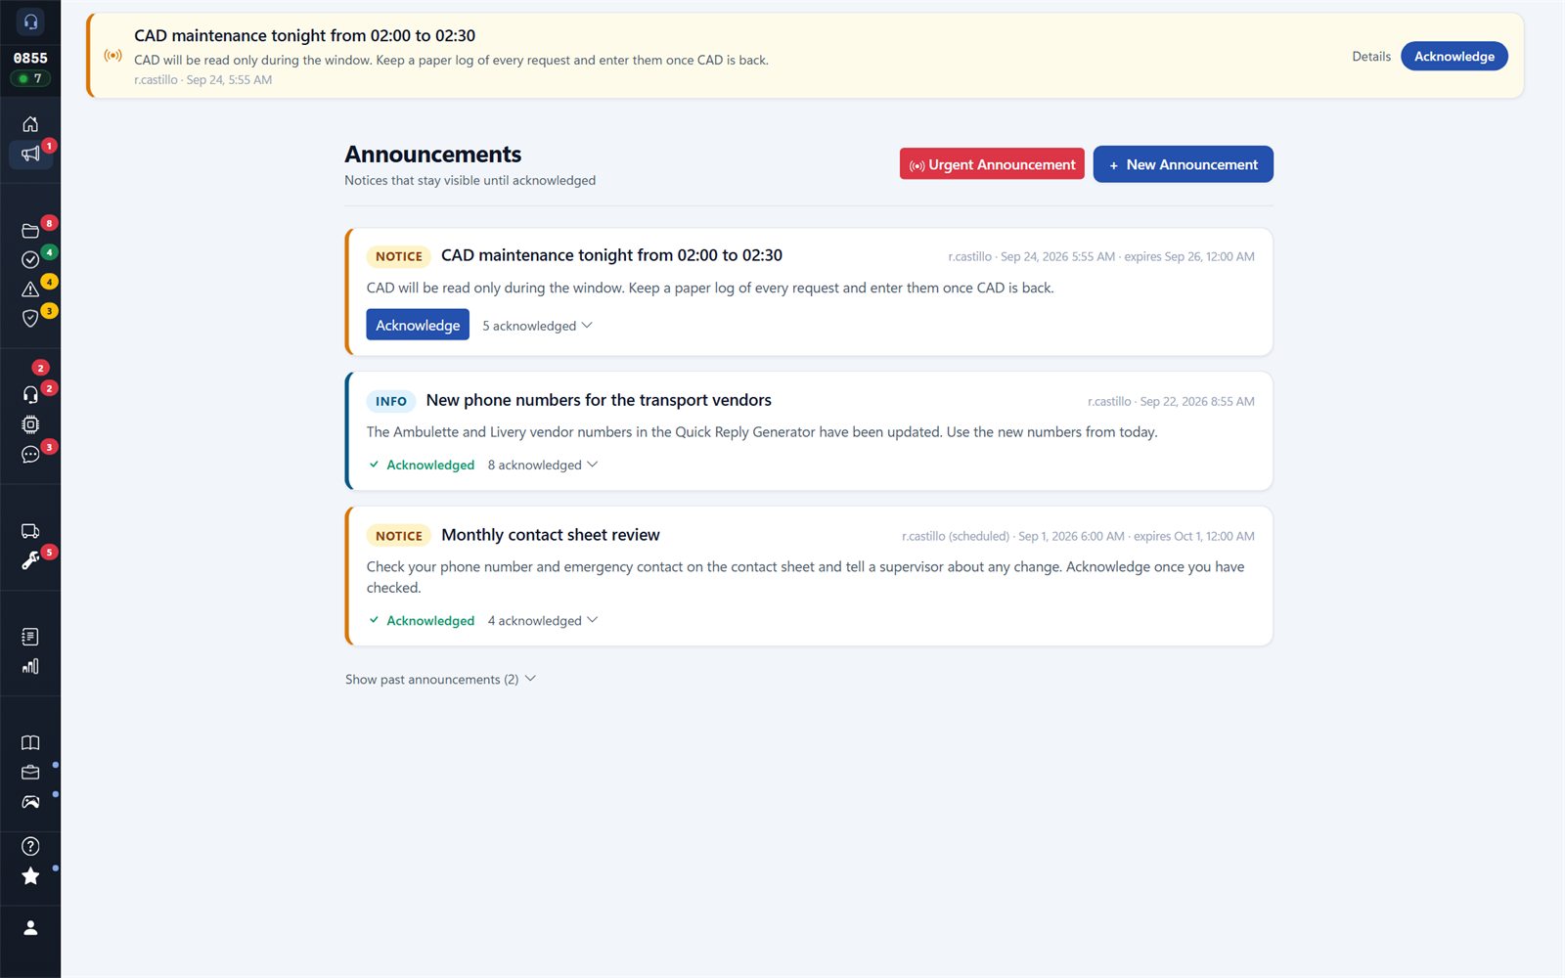The image size is (1565, 978).
Task: Open the truck icon in sidebar
Action: coord(30,531)
